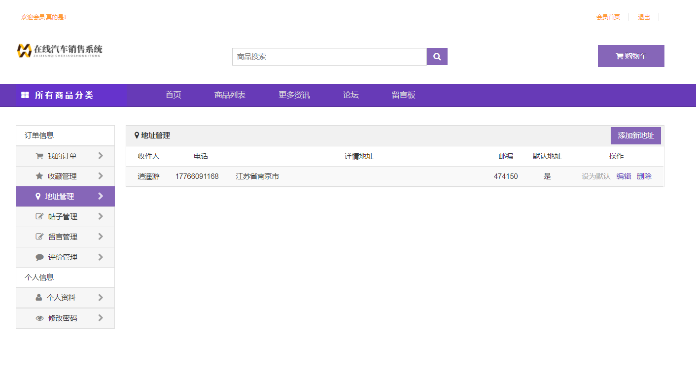Open 我的订单 via its cart icon
696x377 pixels.
pos(39,155)
